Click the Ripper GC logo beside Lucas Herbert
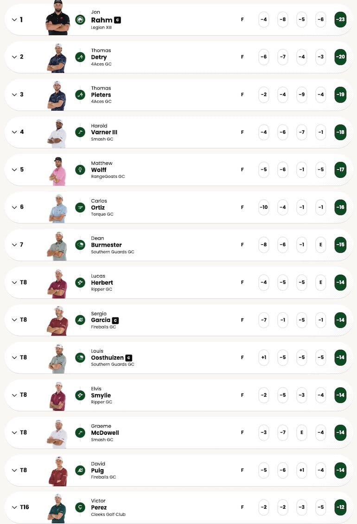Viewport: 357px width, 524px height. coord(80,282)
